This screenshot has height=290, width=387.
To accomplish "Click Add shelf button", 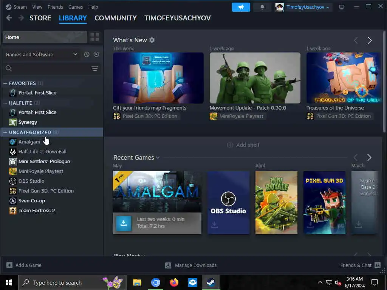I will [x=243, y=145].
